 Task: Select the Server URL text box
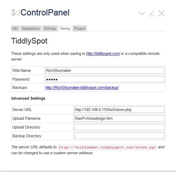coord(119,110)
